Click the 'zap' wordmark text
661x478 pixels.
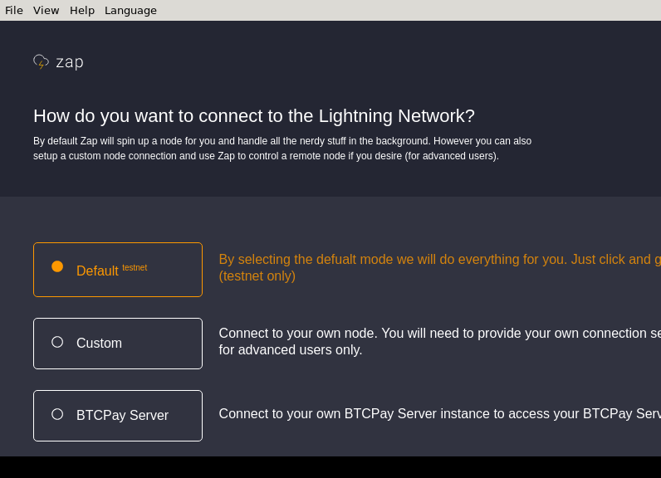coord(70,62)
